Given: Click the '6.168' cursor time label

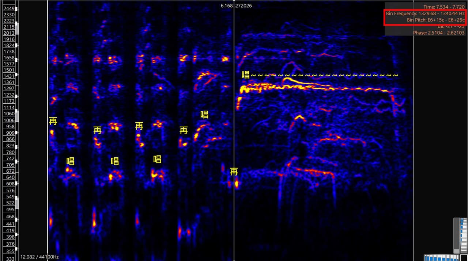Looking at the screenshot, I should 227,6.
